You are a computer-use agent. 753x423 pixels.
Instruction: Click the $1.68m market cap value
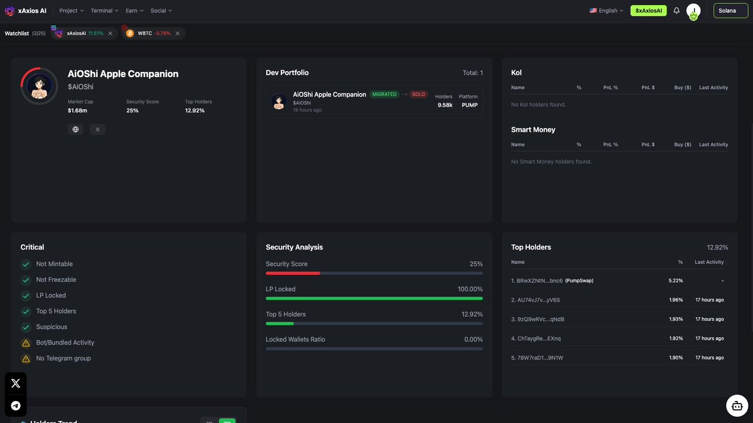click(x=77, y=111)
